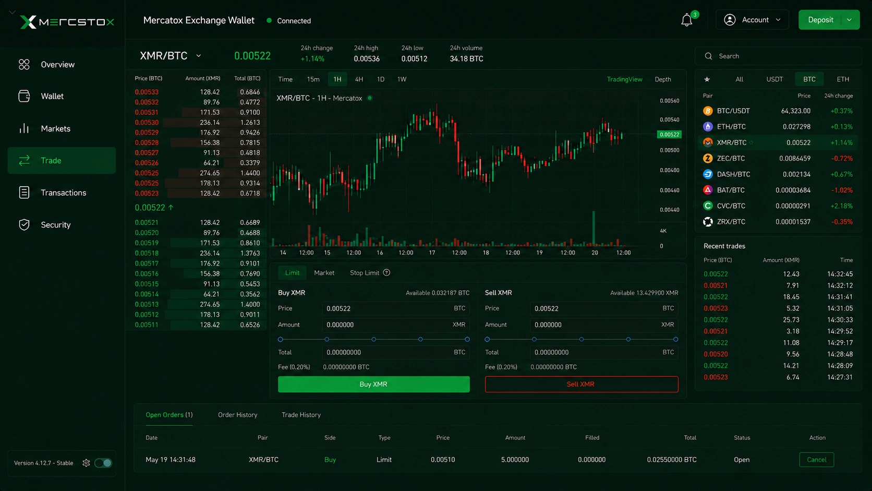Collapse sidebar with top-left chevron

12,11
